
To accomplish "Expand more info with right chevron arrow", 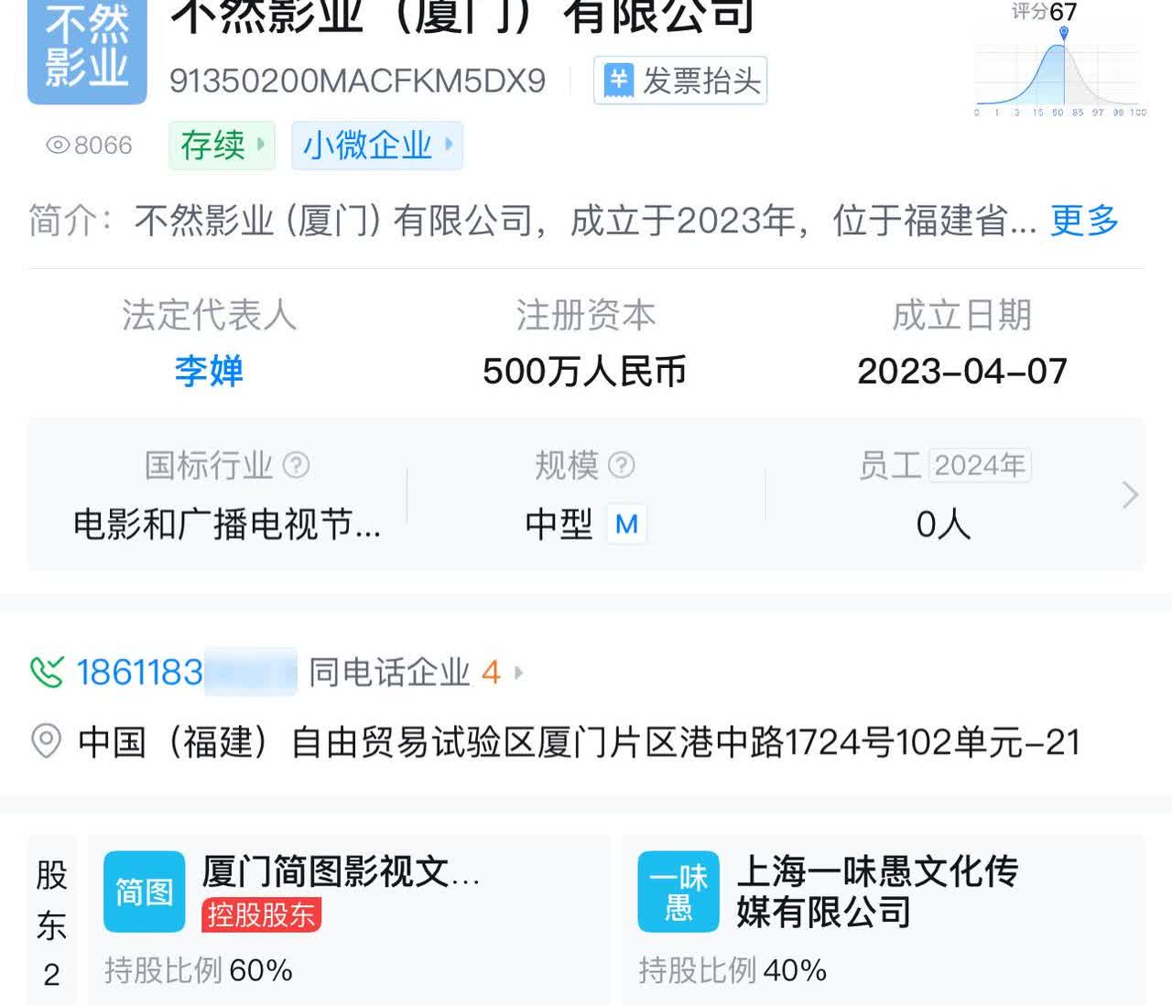I will (1130, 495).
